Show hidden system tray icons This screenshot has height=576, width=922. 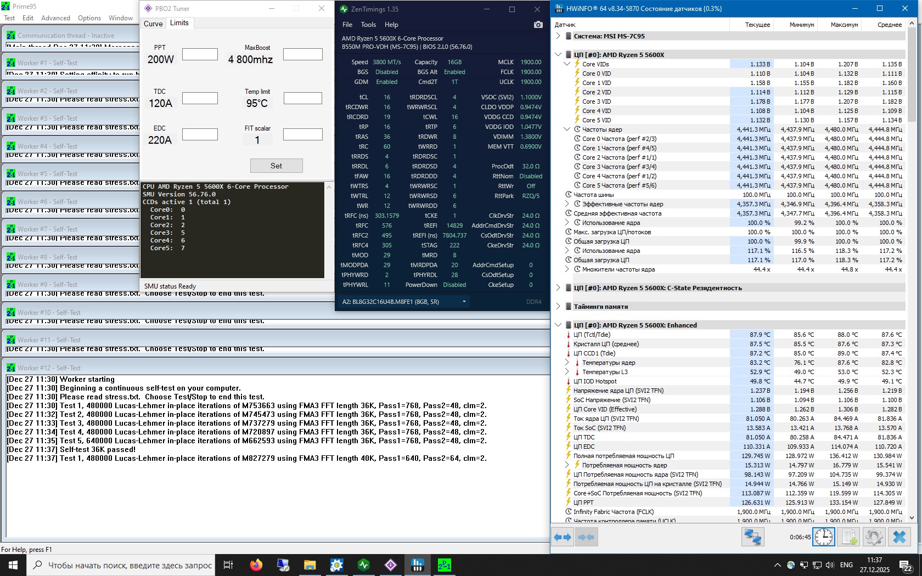777,565
